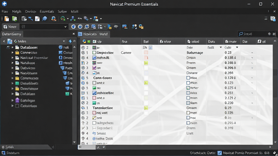This screenshot has width=278, height=156.
Task: Open the Cdb dropdown in first table row
Action: (x=237, y=47)
